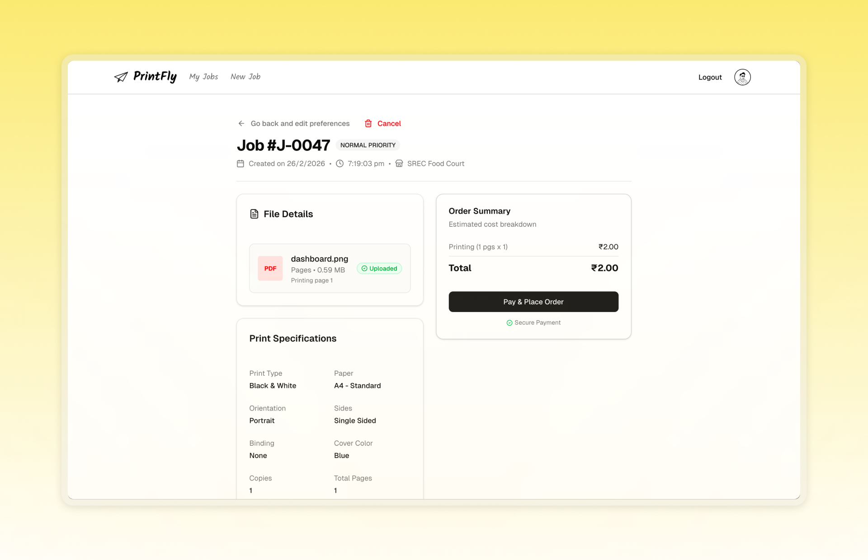Click the user avatar profile icon
This screenshot has width=868, height=560.
point(742,77)
